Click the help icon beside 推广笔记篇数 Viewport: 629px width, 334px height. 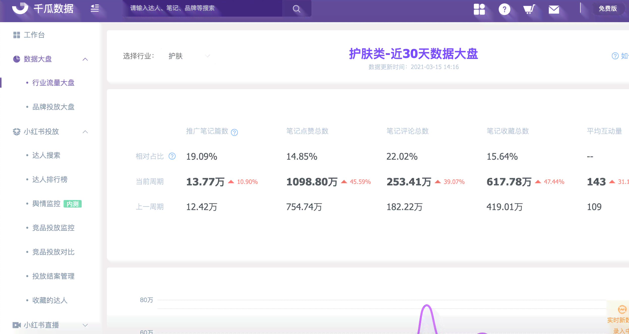point(234,132)
